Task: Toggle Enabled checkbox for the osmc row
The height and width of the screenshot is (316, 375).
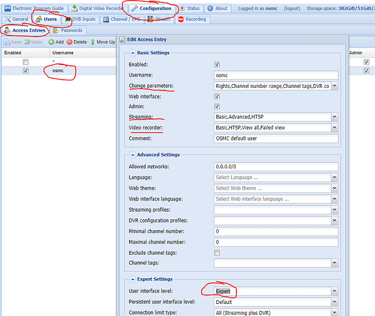Action: coord(25,71)
